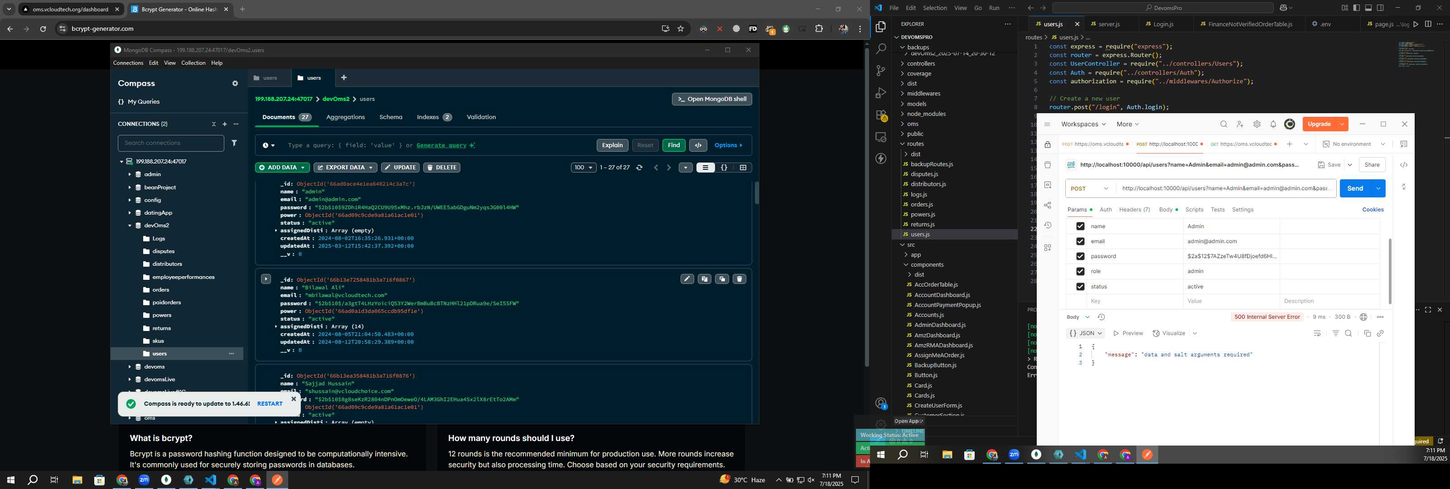Open No environment dropdown in Postman

click(x=1353, y=144)
